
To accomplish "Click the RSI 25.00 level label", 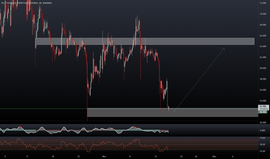I will (x=262, y=151).
